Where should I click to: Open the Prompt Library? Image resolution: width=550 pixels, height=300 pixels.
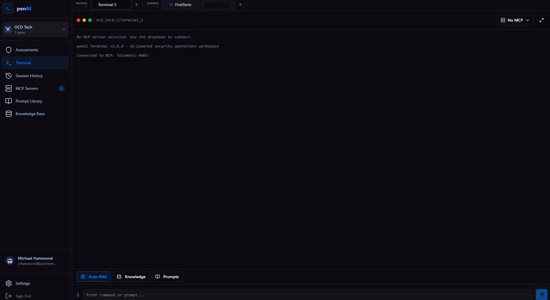click(x=35, y=101)
